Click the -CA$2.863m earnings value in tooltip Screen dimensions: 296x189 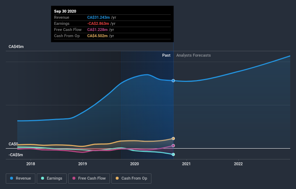98,23
